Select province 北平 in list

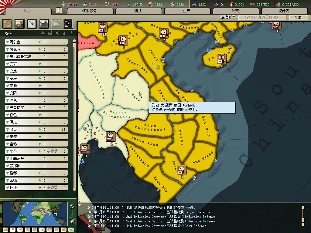[x=36, y=151]
